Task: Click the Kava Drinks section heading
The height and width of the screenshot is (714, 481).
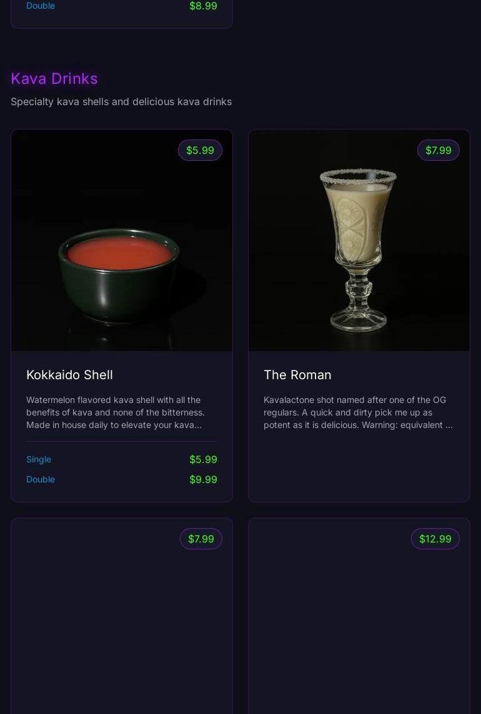Action: (54, 78)
